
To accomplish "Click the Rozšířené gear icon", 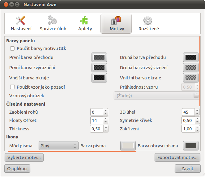I will (148, 20).
